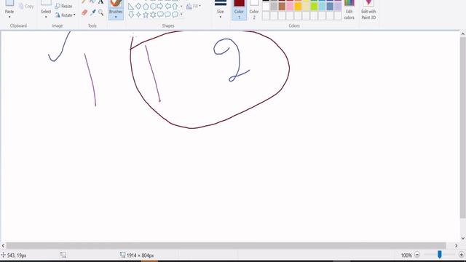
Task: Pick the light gray palette color
Action: [274, 7]
